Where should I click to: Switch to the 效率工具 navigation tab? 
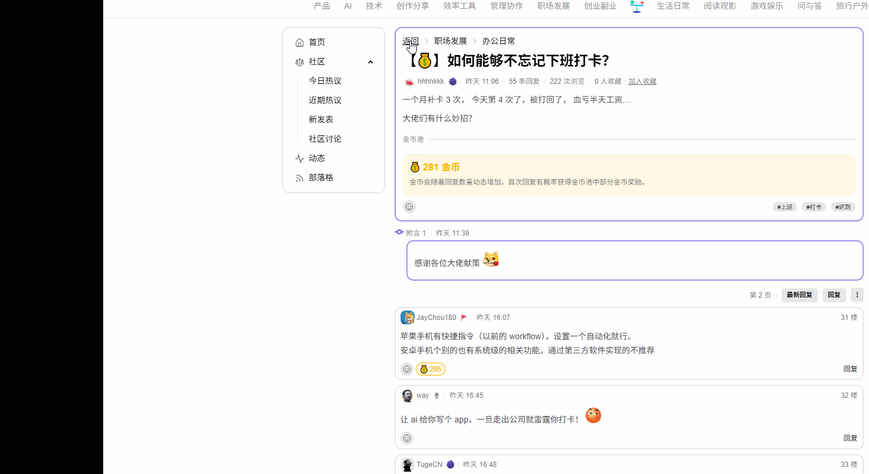(460, 6)
